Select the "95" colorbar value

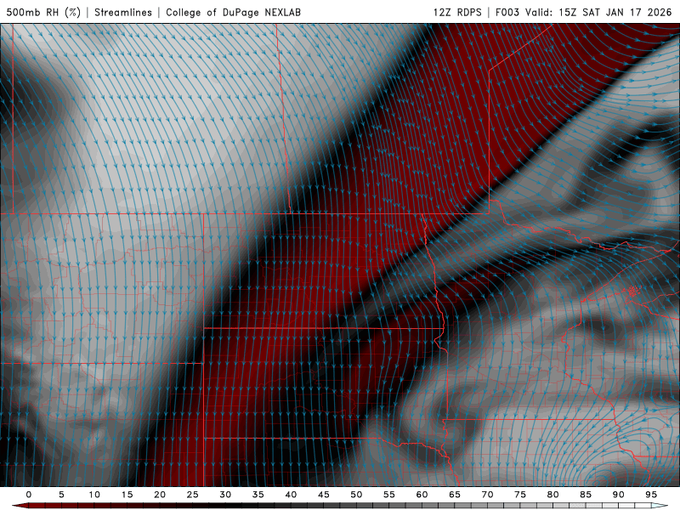(650, 495)
